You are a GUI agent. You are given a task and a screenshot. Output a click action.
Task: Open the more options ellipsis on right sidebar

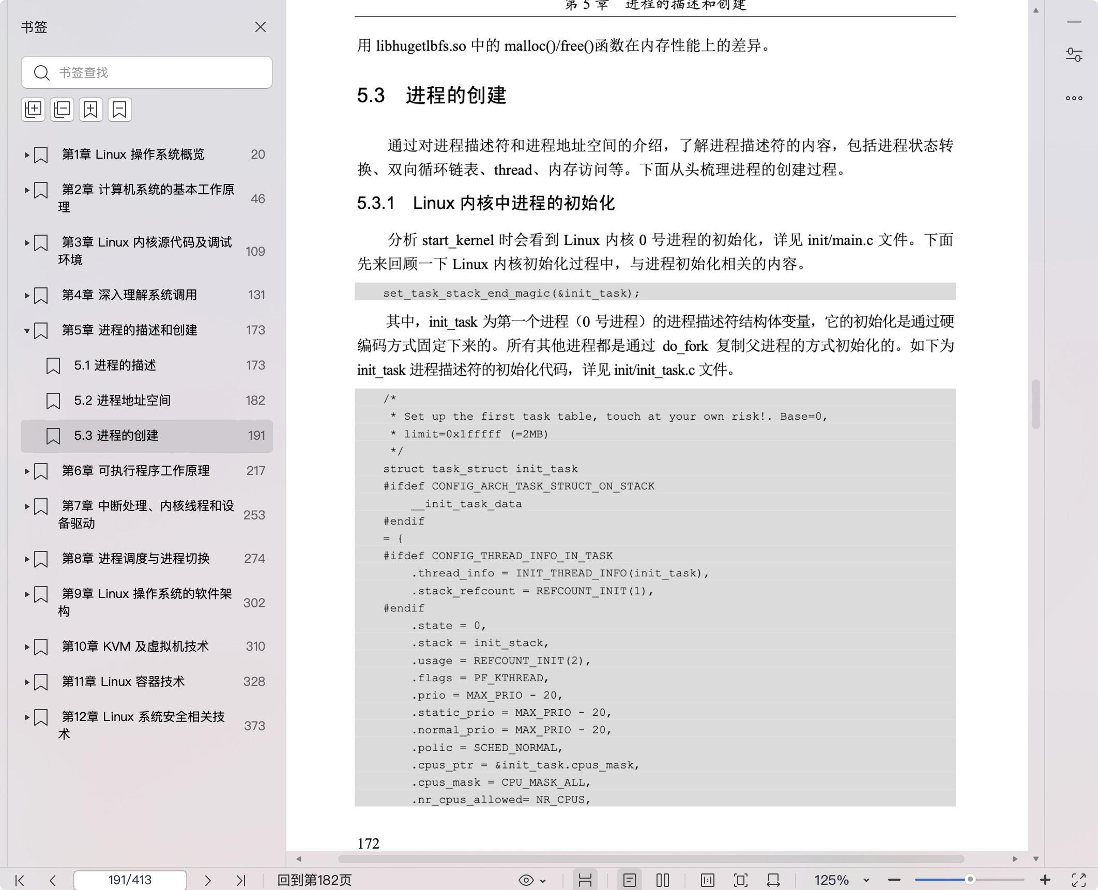(1074, 98)
